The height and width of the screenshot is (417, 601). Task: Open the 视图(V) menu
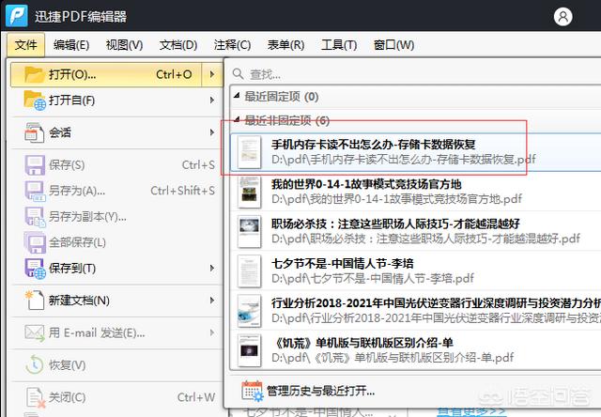[x=124, y=45]
